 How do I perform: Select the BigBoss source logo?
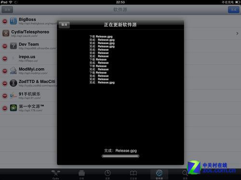click(x=13, y=21)
